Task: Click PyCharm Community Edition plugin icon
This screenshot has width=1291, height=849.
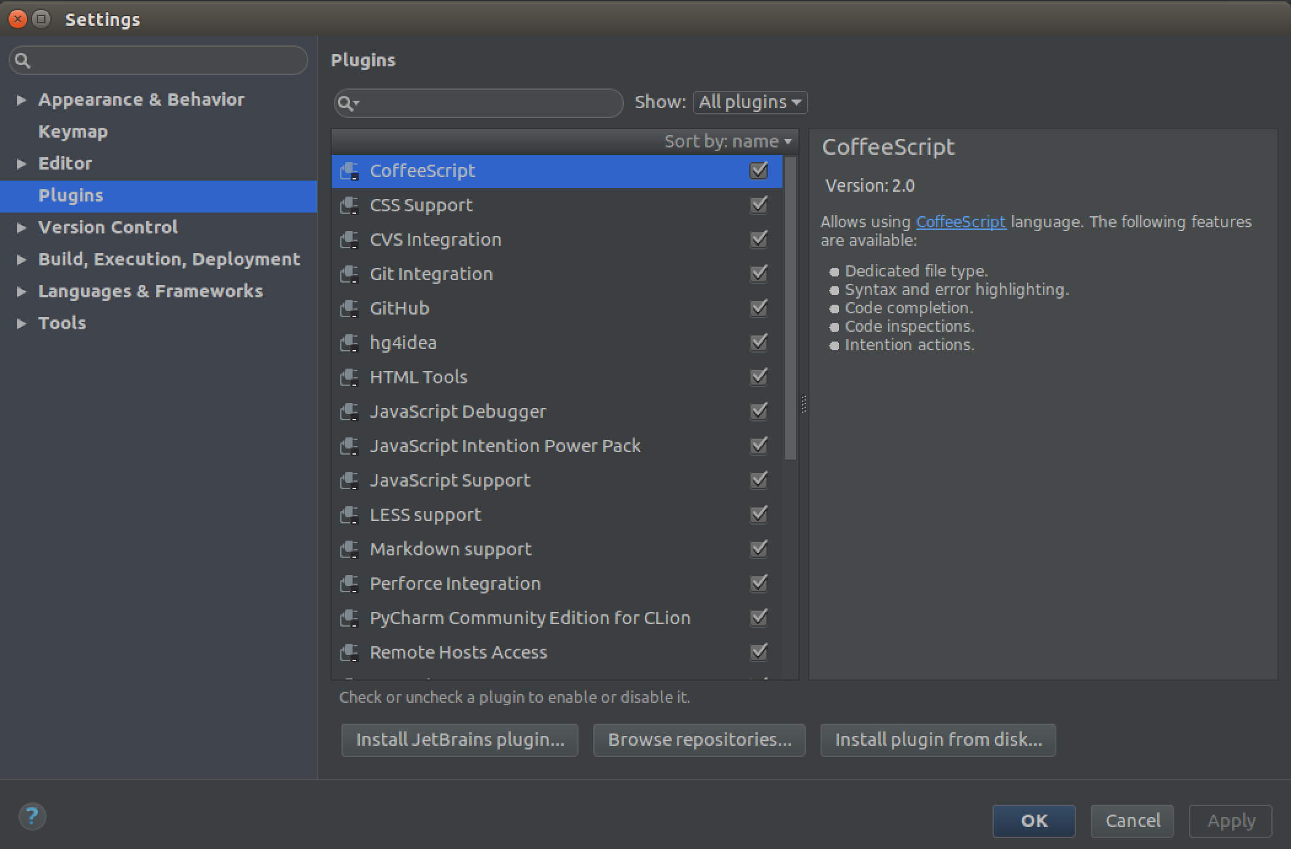Action: pyautogui.click(x=349, y=619)
